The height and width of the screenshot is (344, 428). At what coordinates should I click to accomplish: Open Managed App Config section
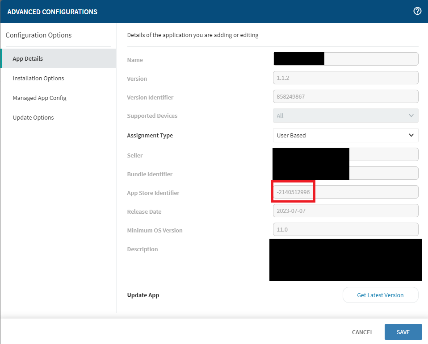point(39,98)
